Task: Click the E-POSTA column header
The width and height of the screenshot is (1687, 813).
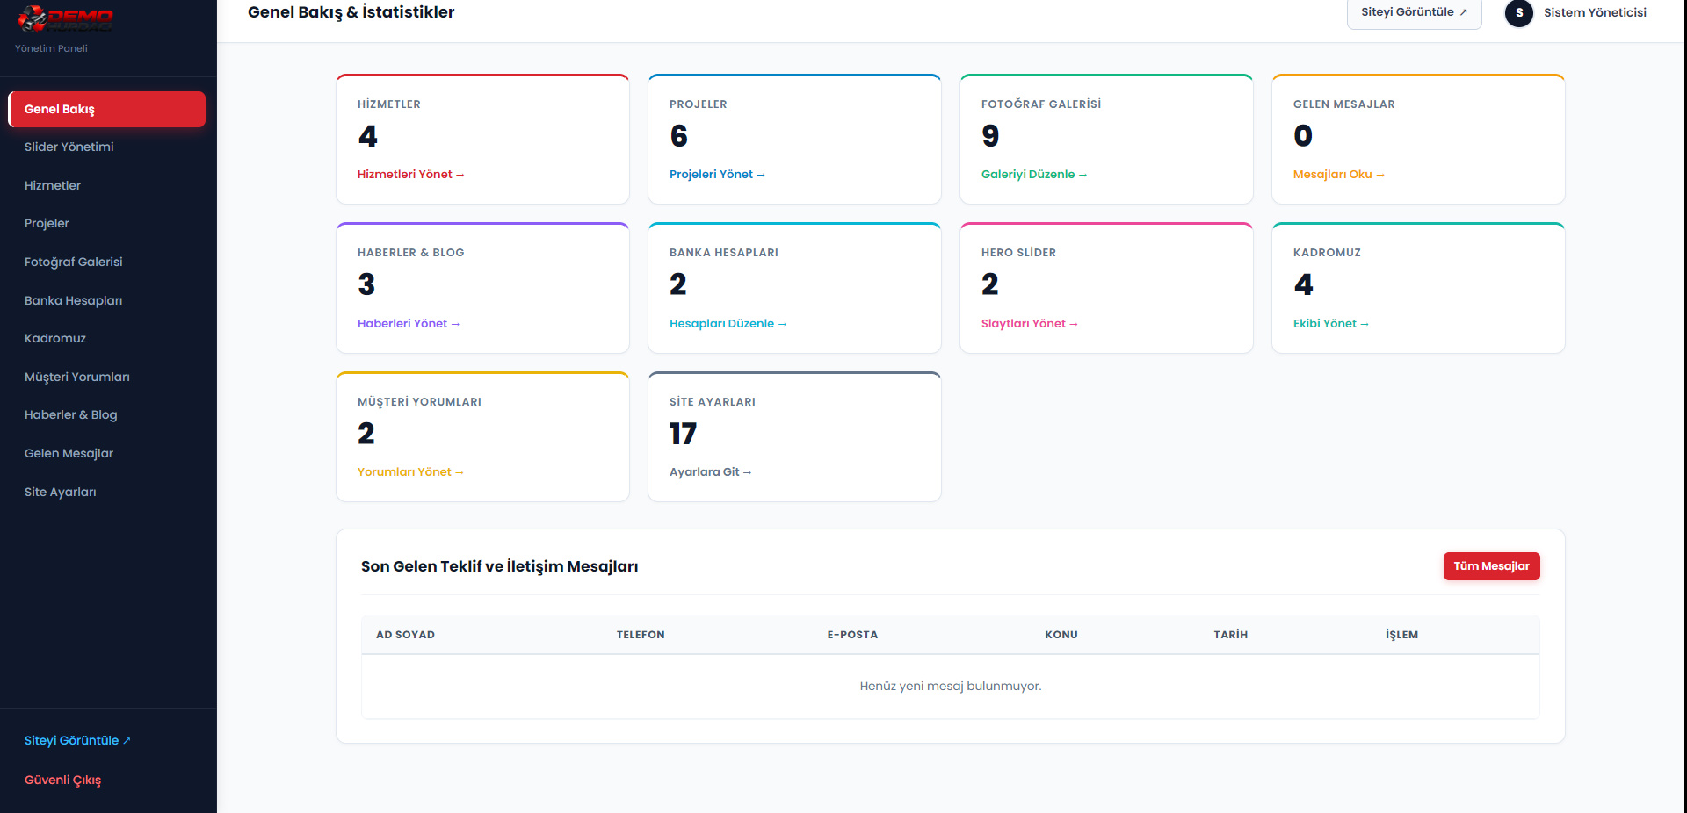Action: [x=852, y=635]
